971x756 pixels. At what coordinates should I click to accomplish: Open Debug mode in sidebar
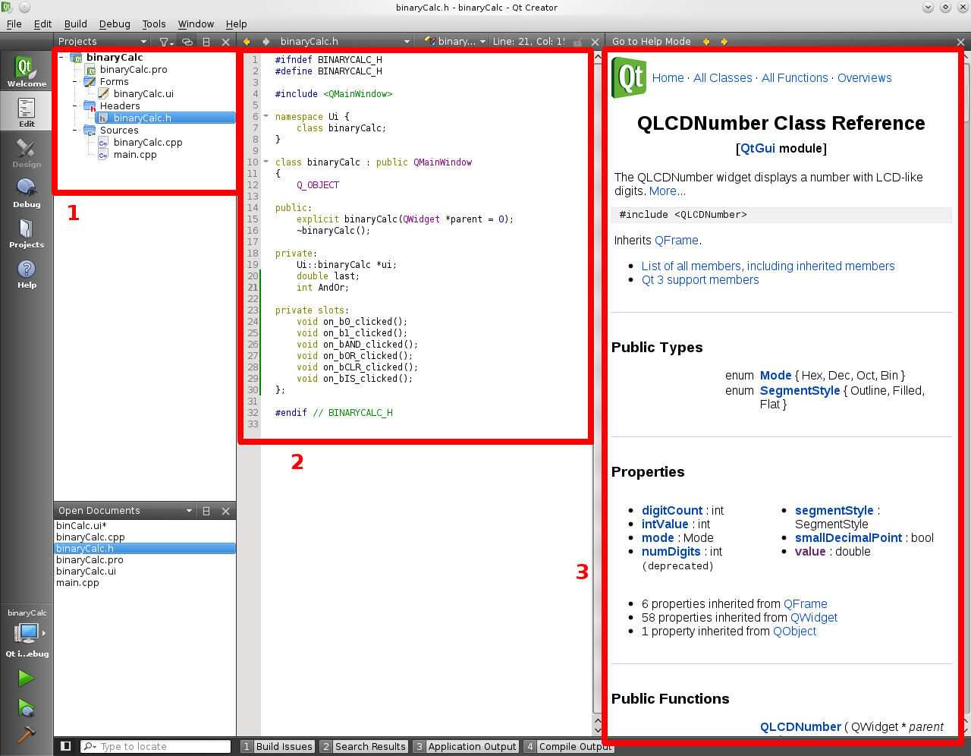[x=27, y=192]
